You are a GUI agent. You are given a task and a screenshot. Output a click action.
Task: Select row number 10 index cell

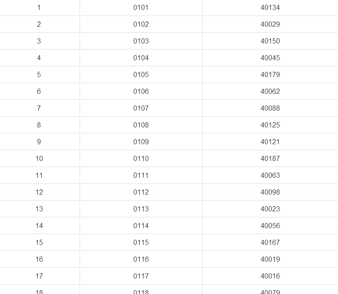click(x=39, y=158)
